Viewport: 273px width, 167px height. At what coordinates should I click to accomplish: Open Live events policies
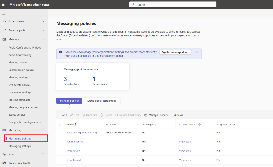coord(19,85)
